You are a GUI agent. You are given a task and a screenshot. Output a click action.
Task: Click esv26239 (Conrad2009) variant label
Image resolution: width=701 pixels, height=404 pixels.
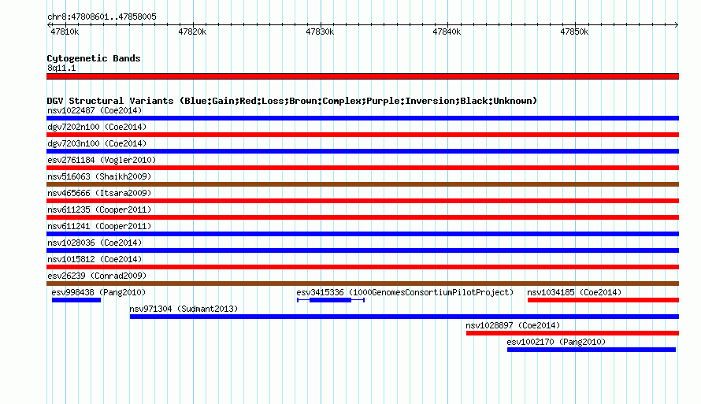point(97,276)
